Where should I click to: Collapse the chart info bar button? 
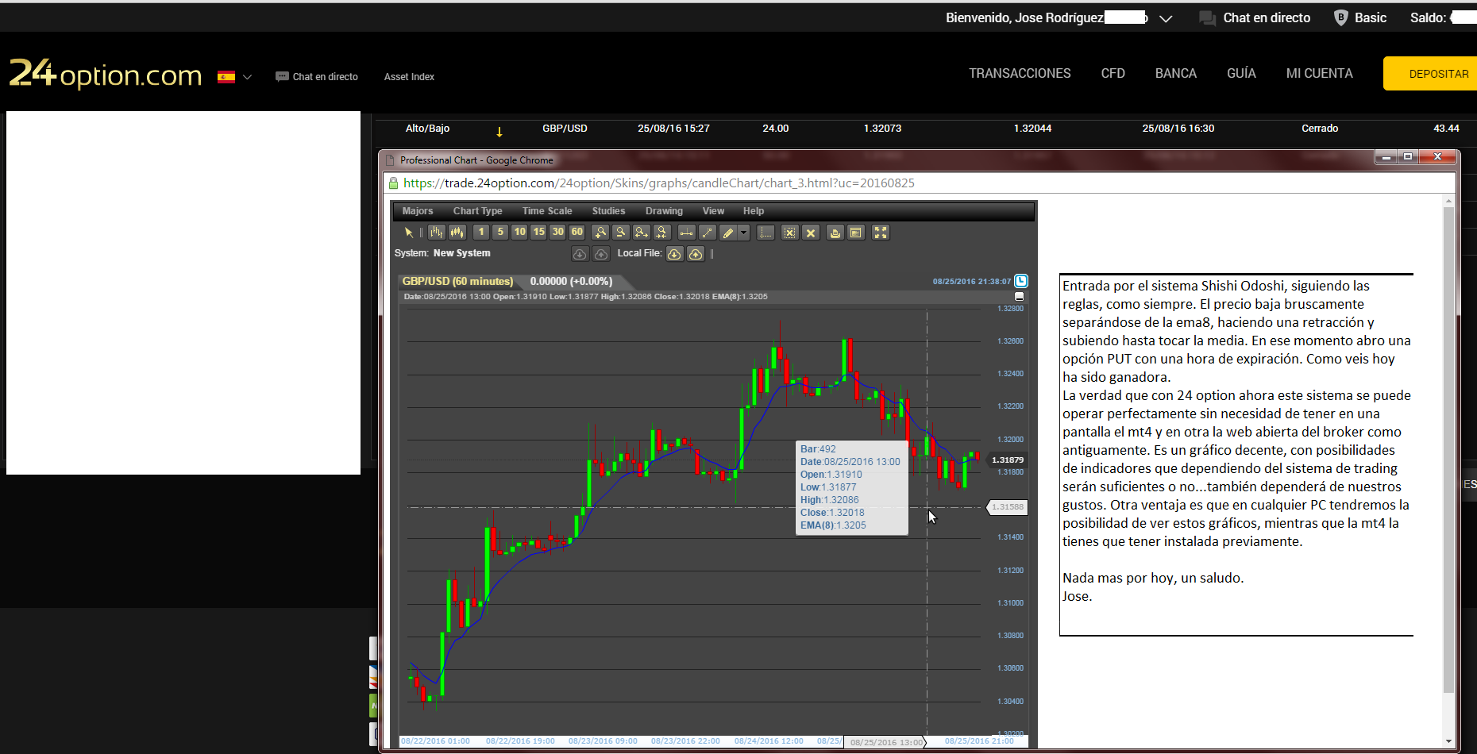click(1020, 297)
